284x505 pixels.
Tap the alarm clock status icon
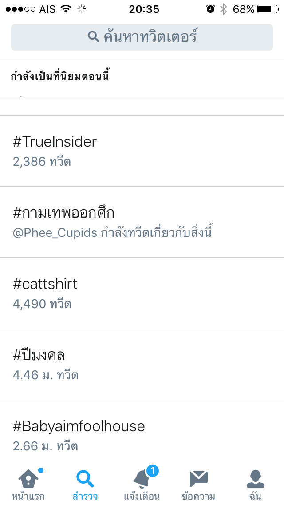click(x=210, y=9)
